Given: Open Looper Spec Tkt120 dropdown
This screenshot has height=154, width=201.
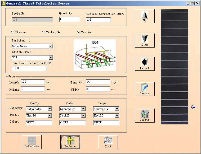Looking at the screenshot, I should 117,116.
